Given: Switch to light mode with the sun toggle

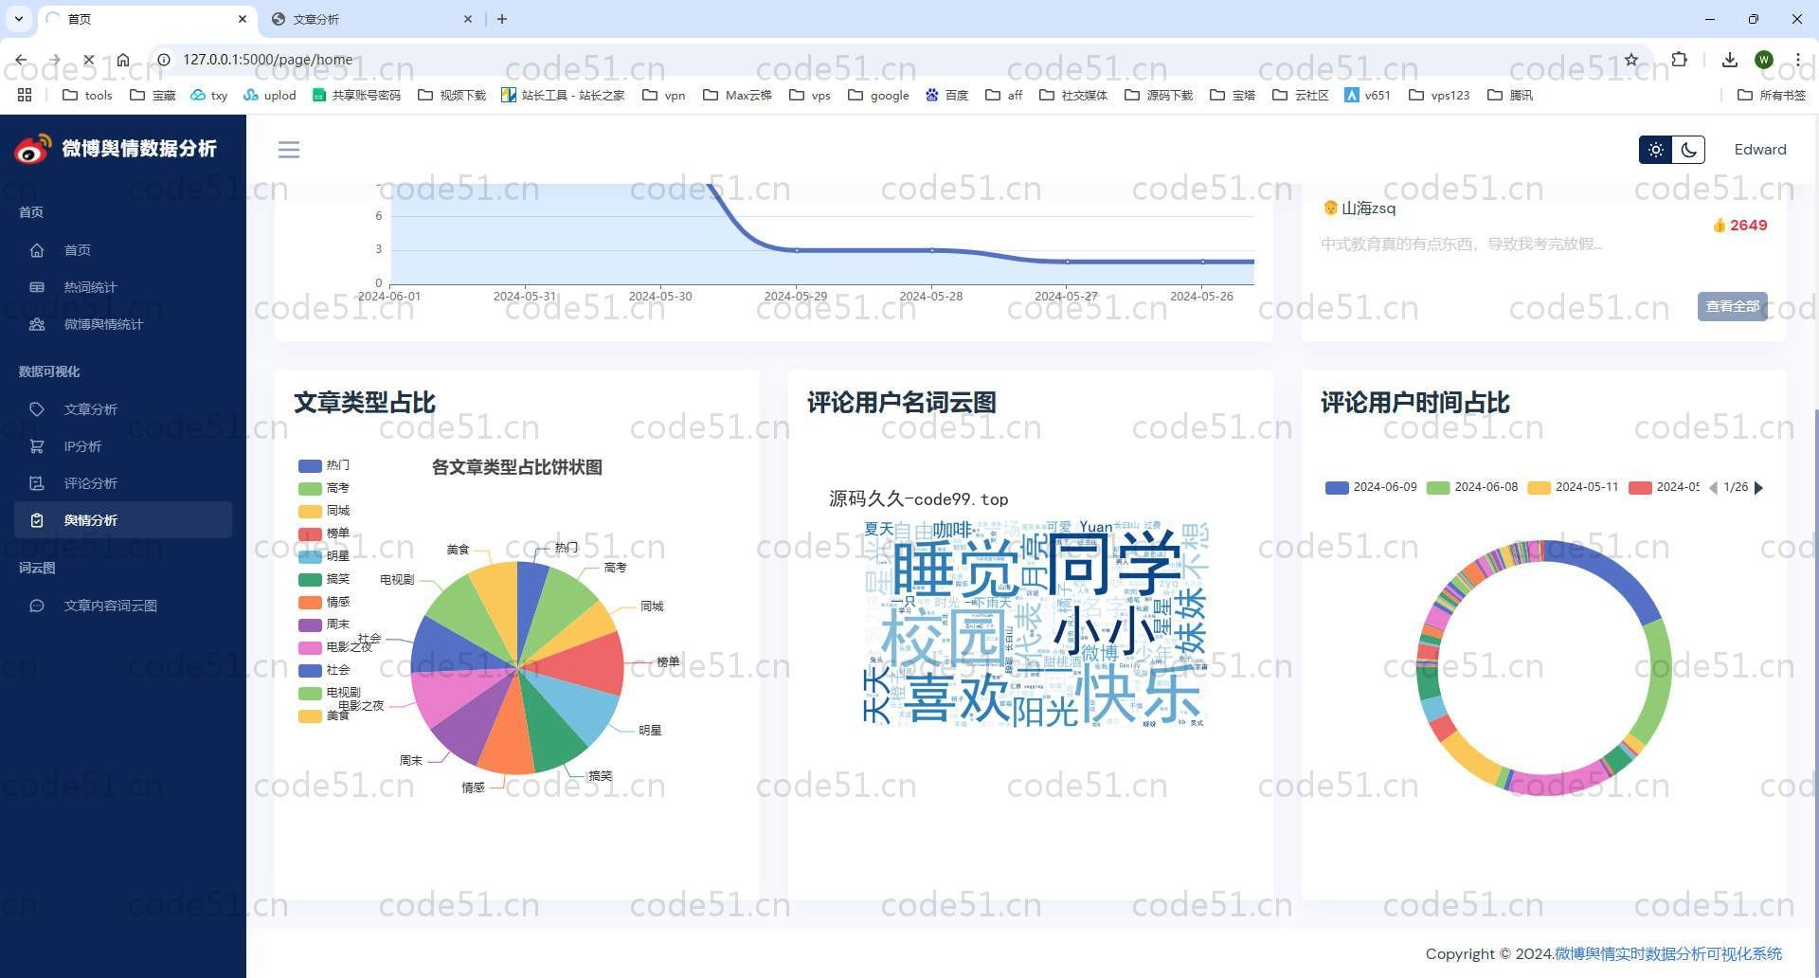Looking at the screenshot, I should [1655, 150].
